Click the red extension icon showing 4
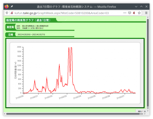 pos(134,13)
